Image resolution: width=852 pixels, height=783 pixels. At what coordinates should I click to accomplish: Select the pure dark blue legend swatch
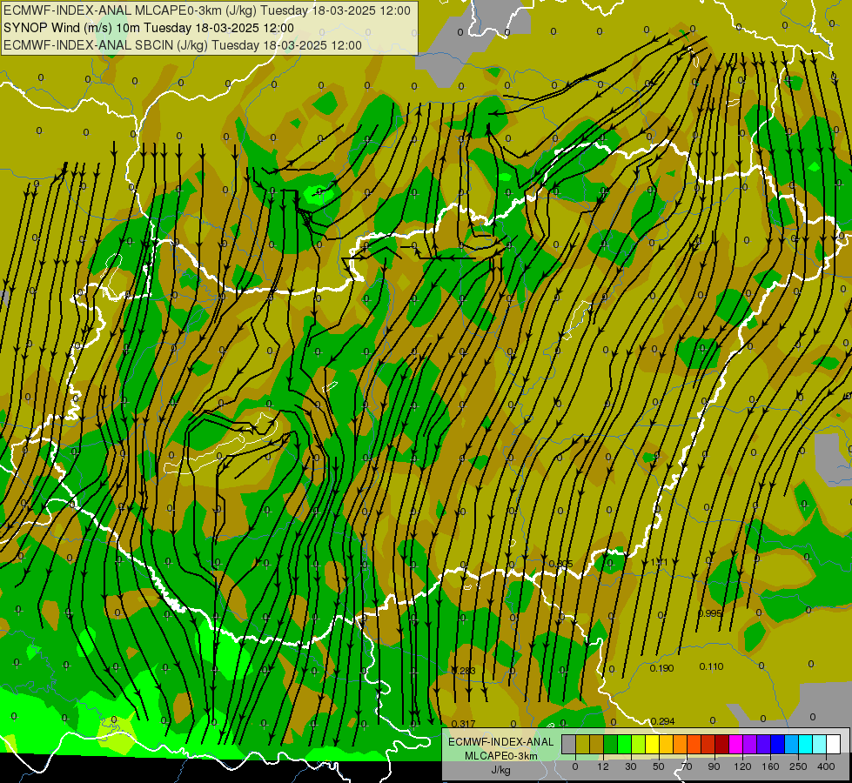pyautogui.click(x=777, y=744)
